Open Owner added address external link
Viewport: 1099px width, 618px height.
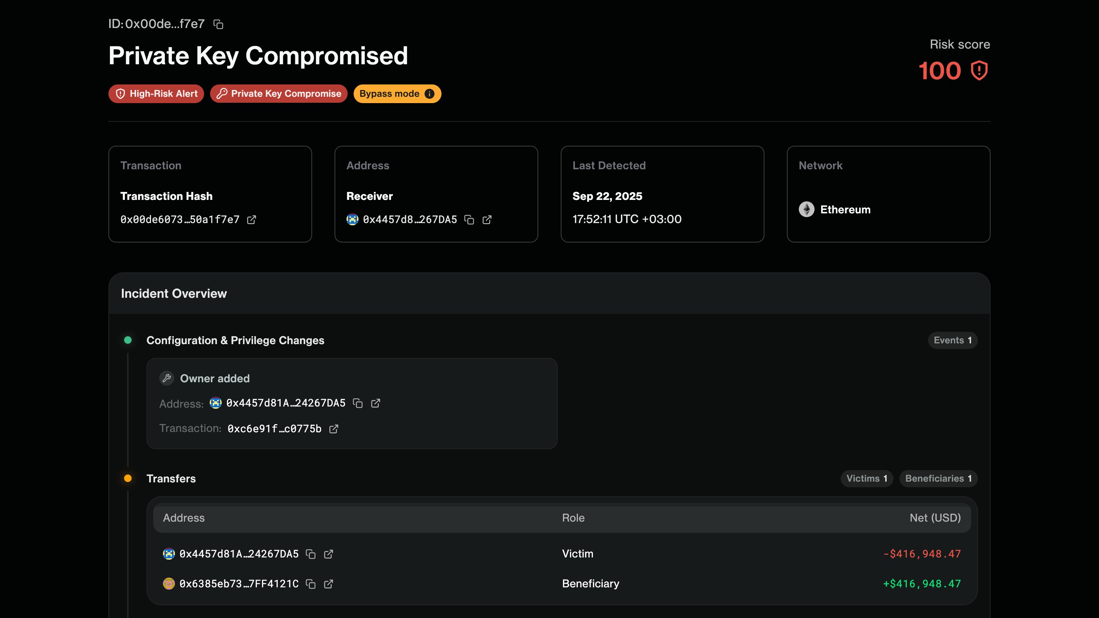[375, 404]
